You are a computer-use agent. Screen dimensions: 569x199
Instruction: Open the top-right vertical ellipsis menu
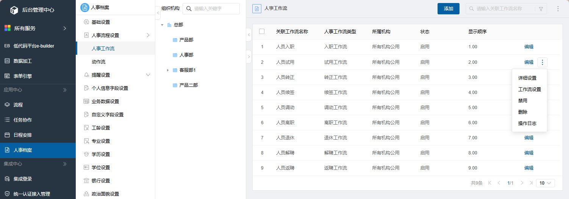click(x=558, y=9)
